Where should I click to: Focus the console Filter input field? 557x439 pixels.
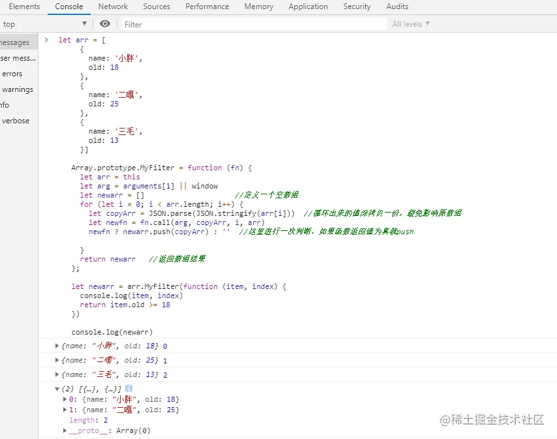click(254, 24)
